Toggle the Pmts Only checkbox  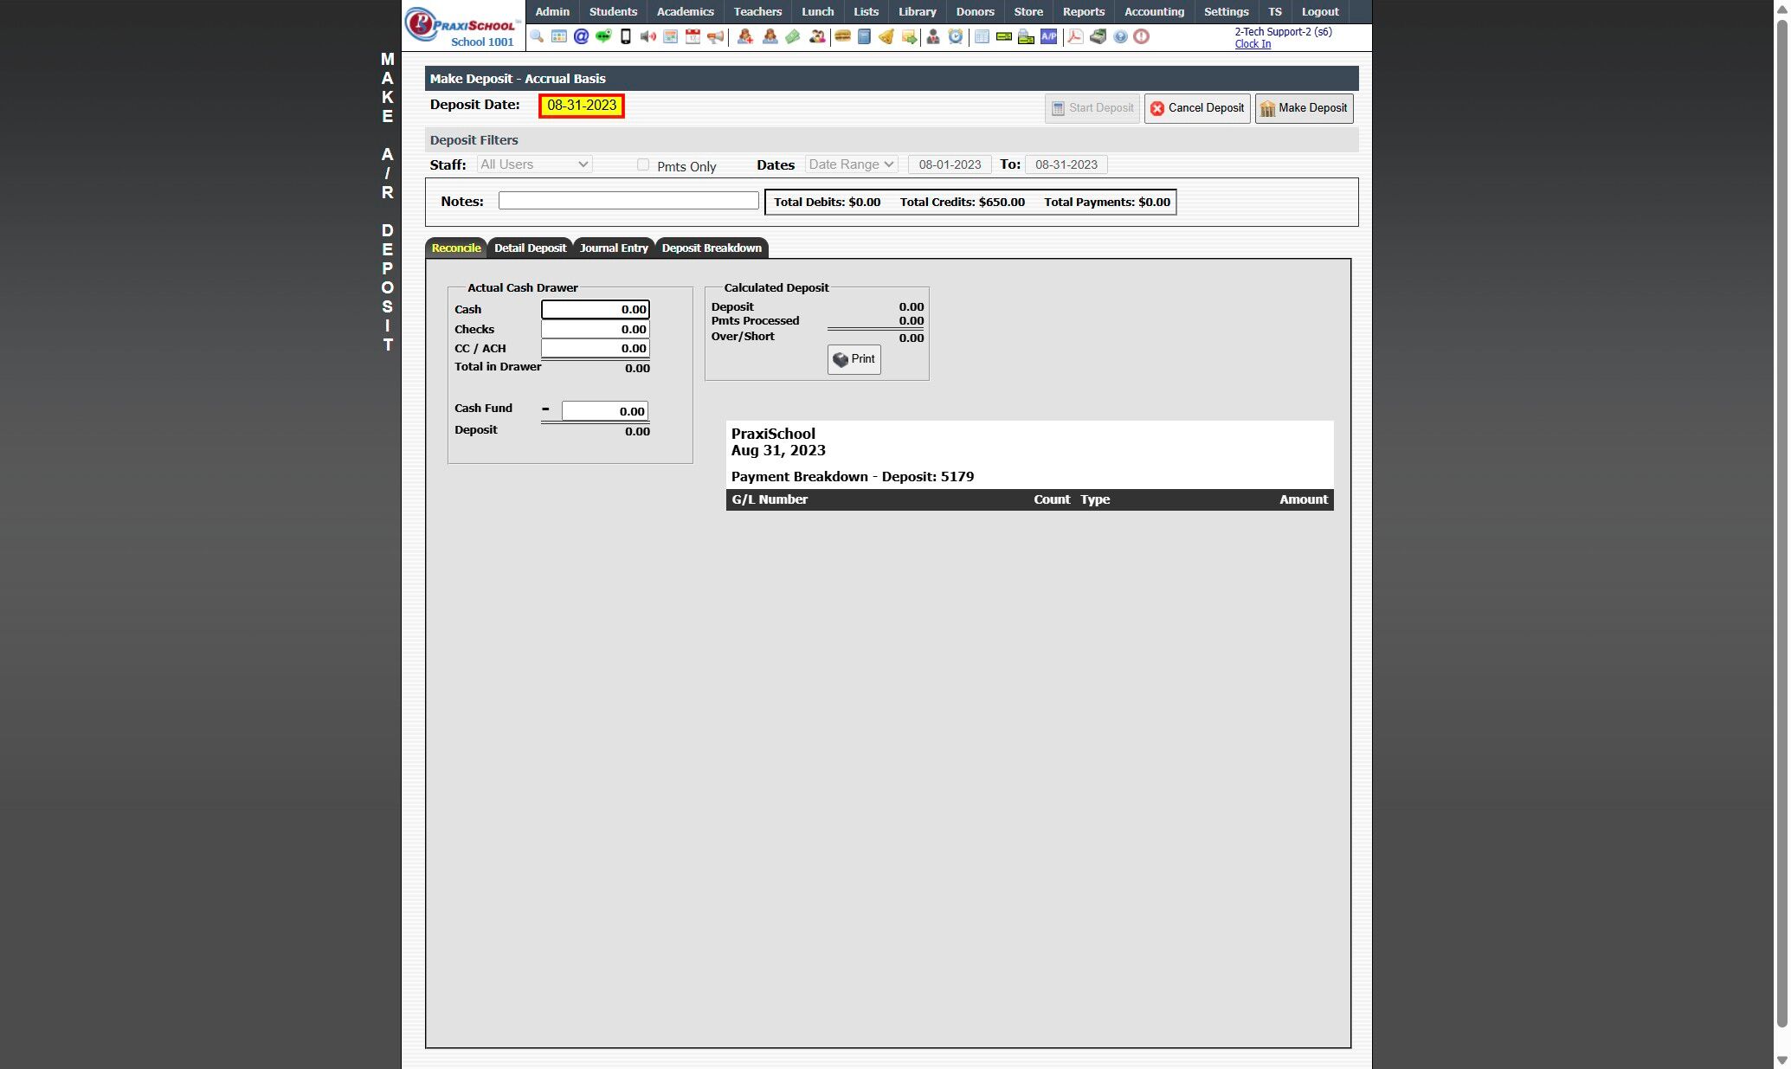643,164
